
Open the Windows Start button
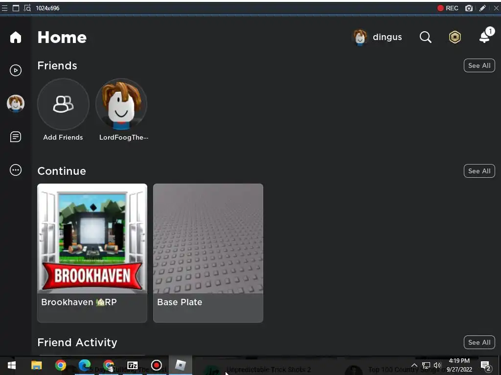[x=12, y=365]
